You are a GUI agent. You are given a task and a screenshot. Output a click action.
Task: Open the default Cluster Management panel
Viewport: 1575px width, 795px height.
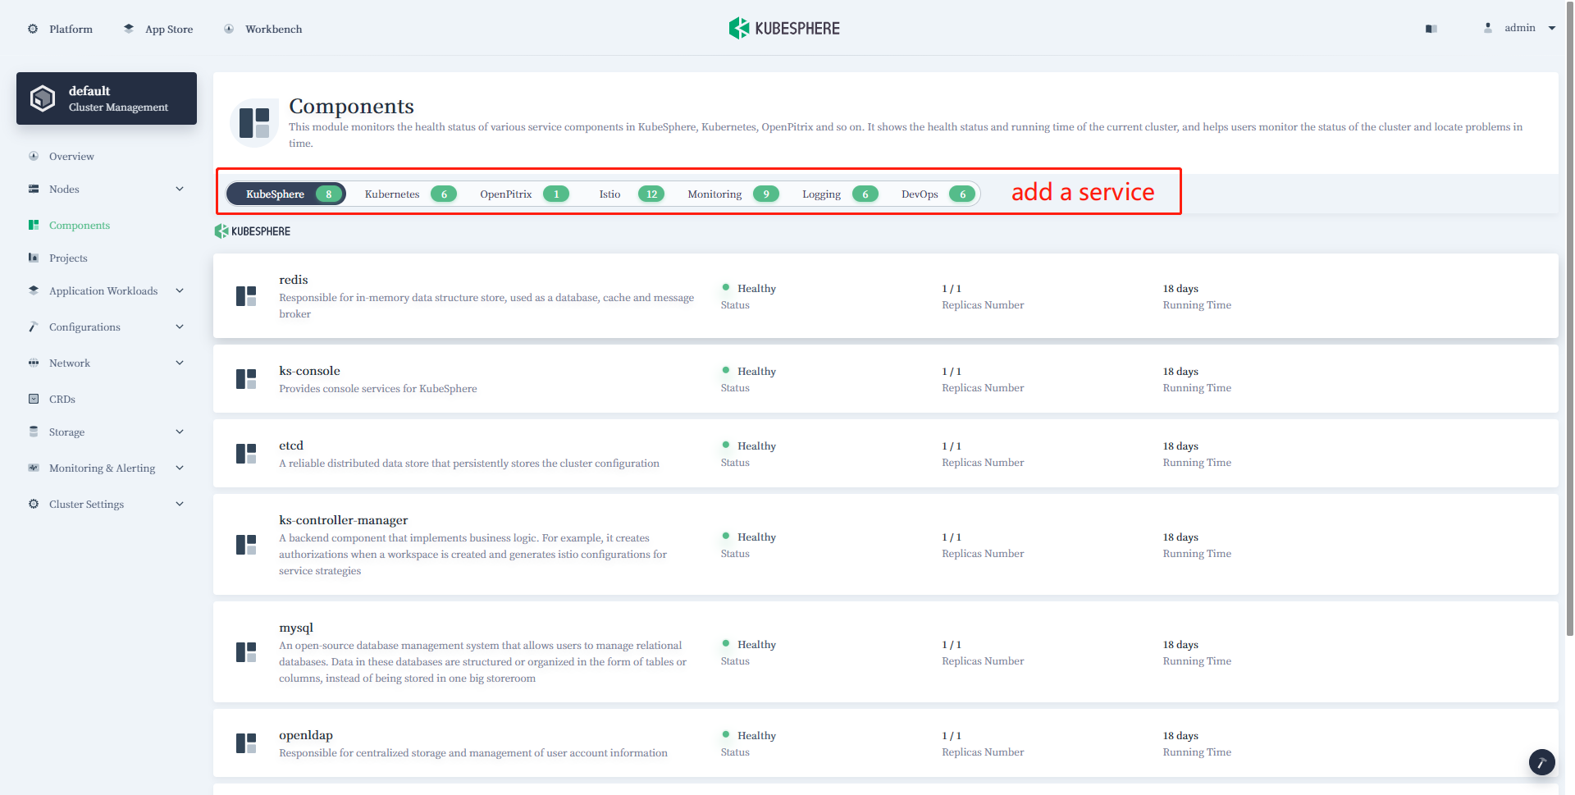point(106,98)
